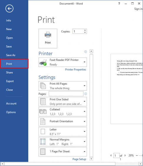Viewport: 143px width, 166px height.
Task: Click the vertical settings scrollbar track
Action: coord(91,106)
